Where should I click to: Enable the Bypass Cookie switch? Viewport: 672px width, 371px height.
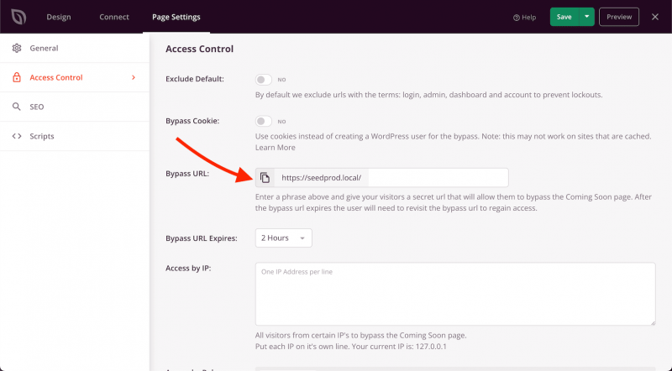point(264,122)
